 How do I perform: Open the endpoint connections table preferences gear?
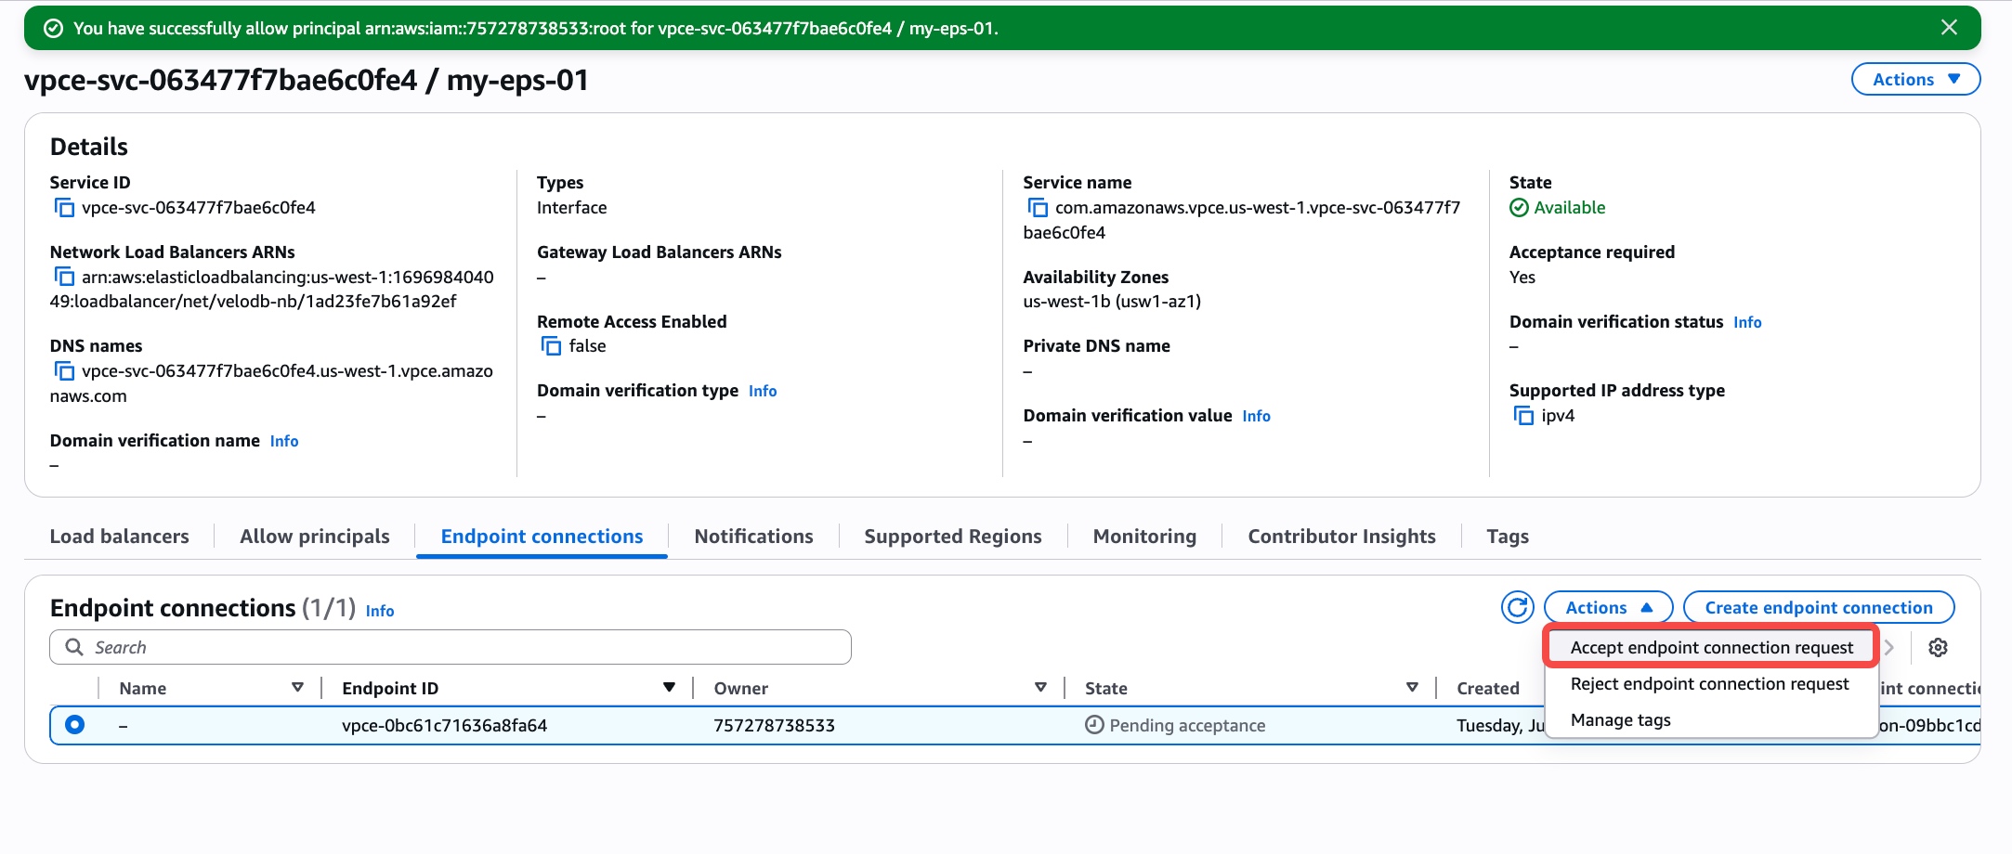[1938, 647]
